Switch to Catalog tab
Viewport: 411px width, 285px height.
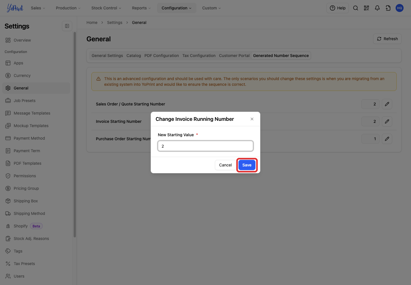tap(134, 56)
